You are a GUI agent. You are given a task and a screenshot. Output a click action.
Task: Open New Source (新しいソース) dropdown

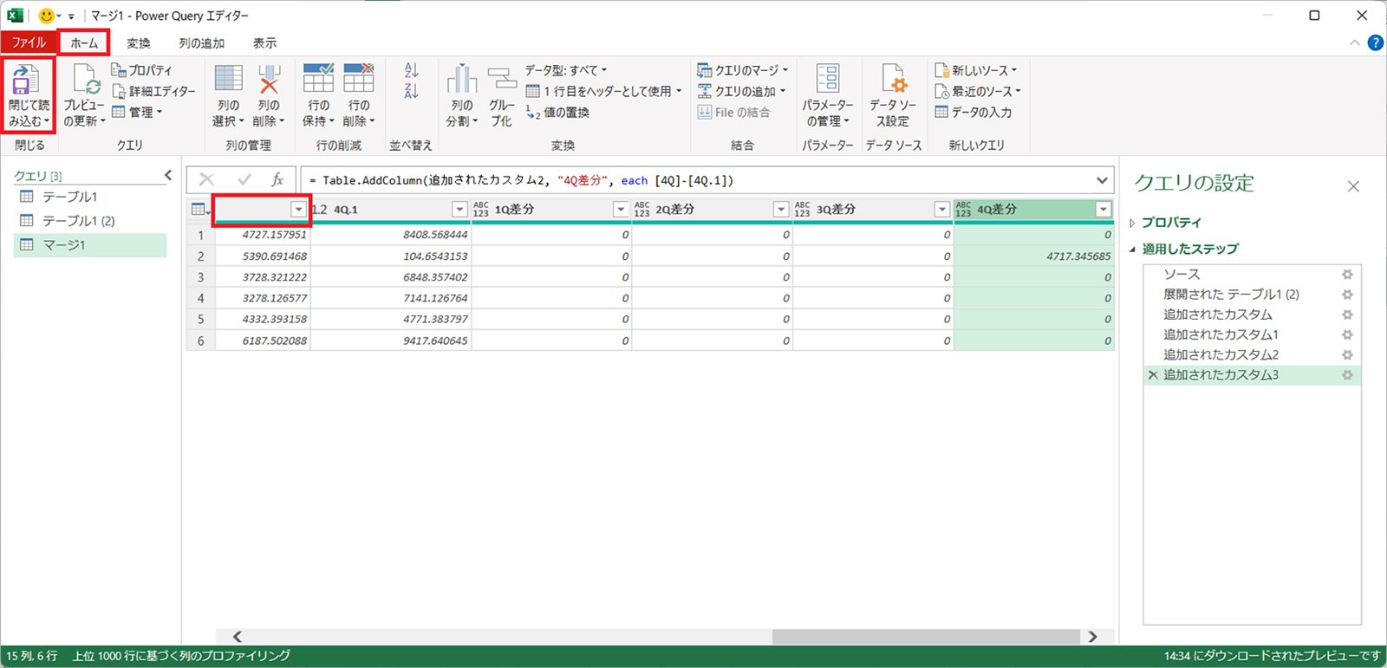click(976, 70)
